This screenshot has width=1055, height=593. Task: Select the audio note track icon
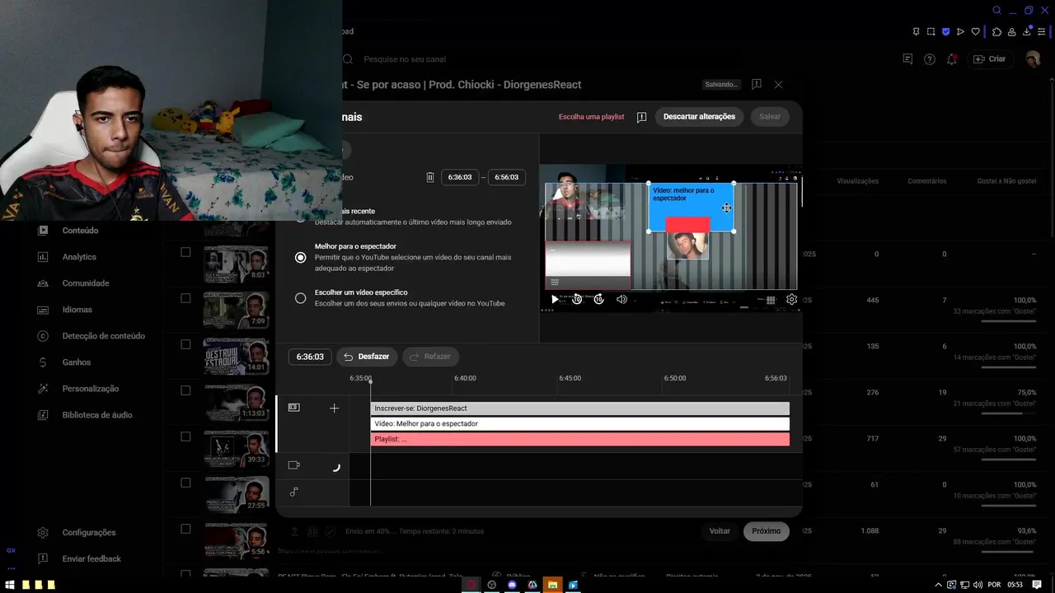click(x=294, y=492)
